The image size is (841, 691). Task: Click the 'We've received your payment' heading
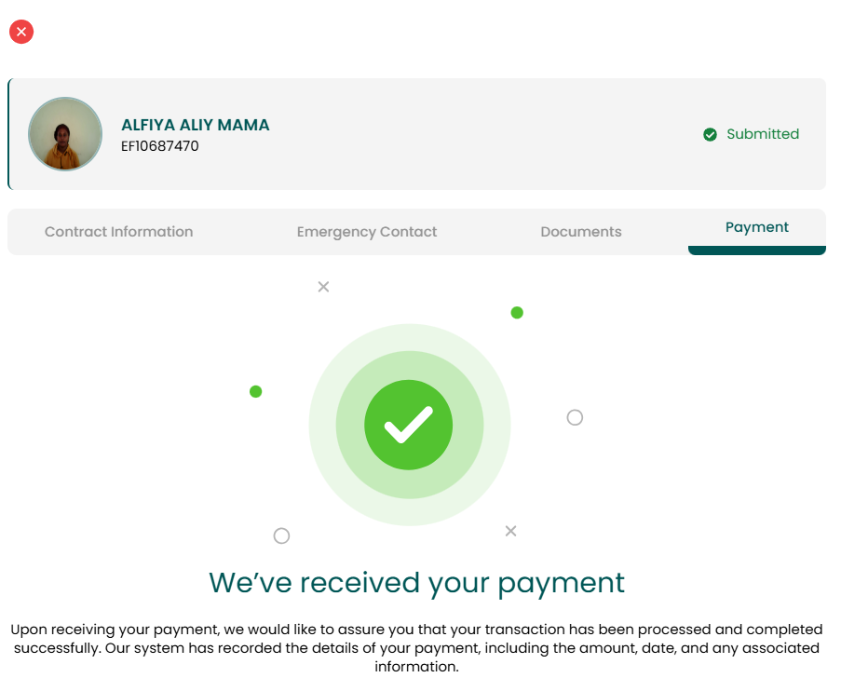416,583
